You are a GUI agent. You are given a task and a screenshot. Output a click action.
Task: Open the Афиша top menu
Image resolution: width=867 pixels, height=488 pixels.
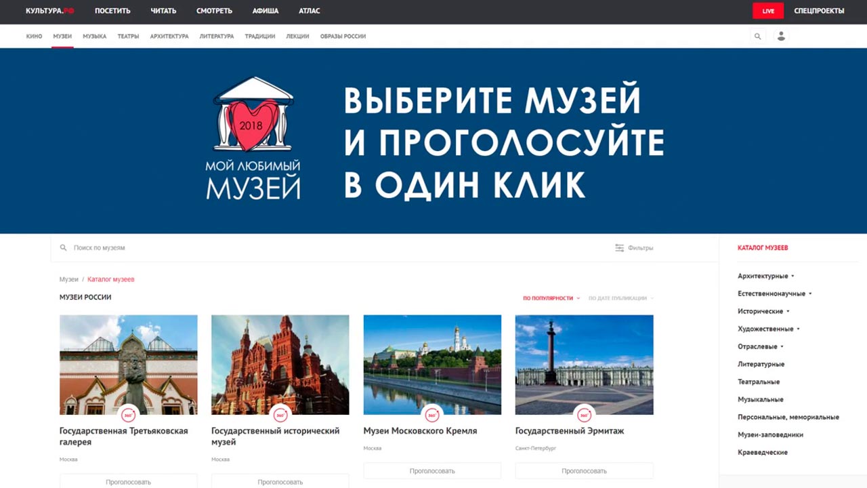[266, 11]
